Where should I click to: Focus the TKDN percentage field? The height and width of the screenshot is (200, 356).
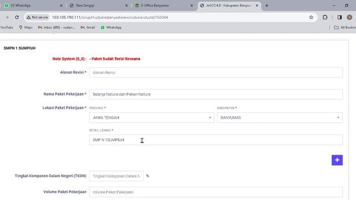116,176
